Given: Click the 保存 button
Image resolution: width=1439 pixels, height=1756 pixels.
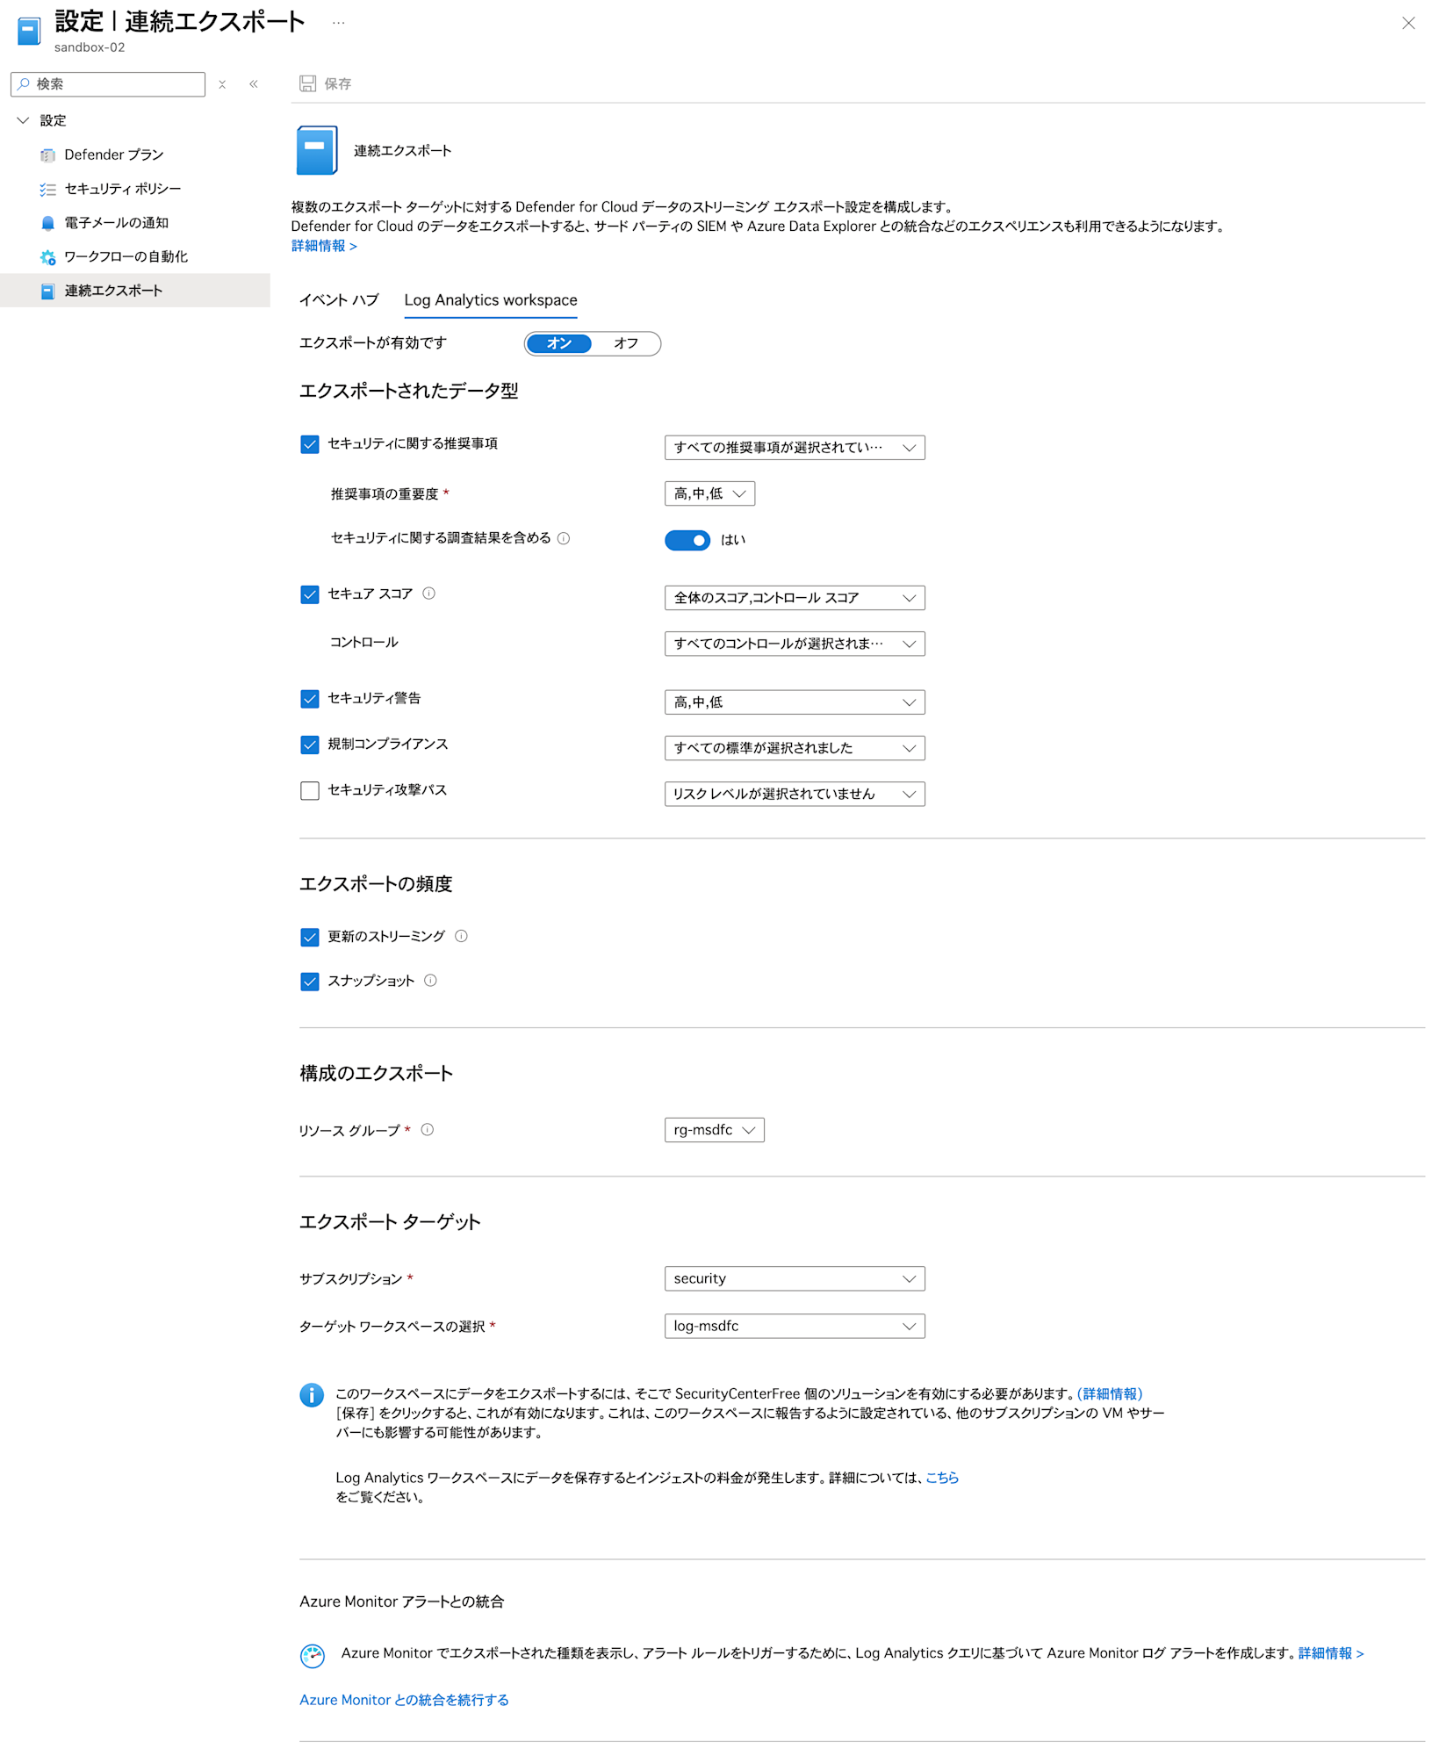Looking at the screenshot, I should coord(326,83).
